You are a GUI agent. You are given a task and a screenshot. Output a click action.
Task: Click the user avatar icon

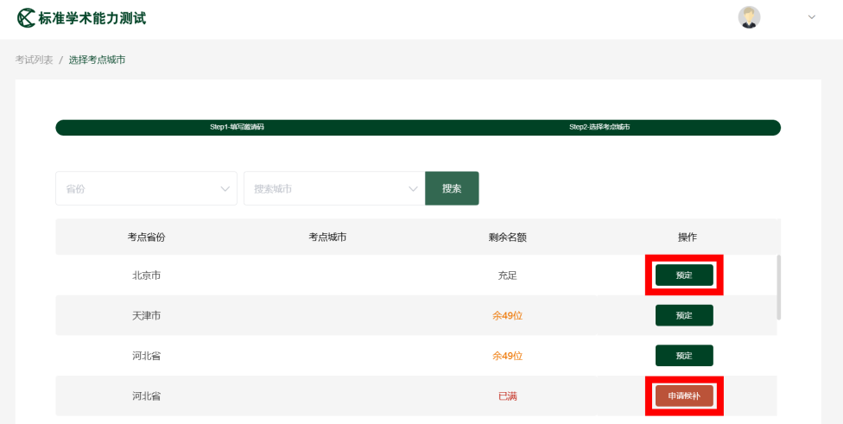[x=749, y=17]
